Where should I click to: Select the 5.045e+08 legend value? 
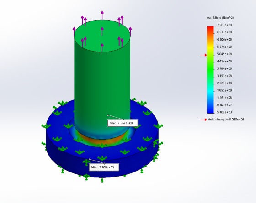click(x=224, y=54)
